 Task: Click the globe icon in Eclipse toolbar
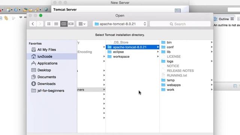click(x=46, y=10)
